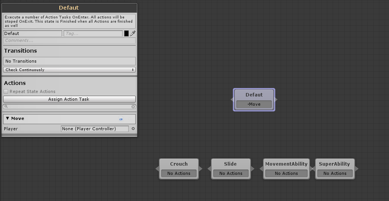This screenshot has height=201, width=389.
Task: Click the Crouch node right connection arrow
Action: 200,169
